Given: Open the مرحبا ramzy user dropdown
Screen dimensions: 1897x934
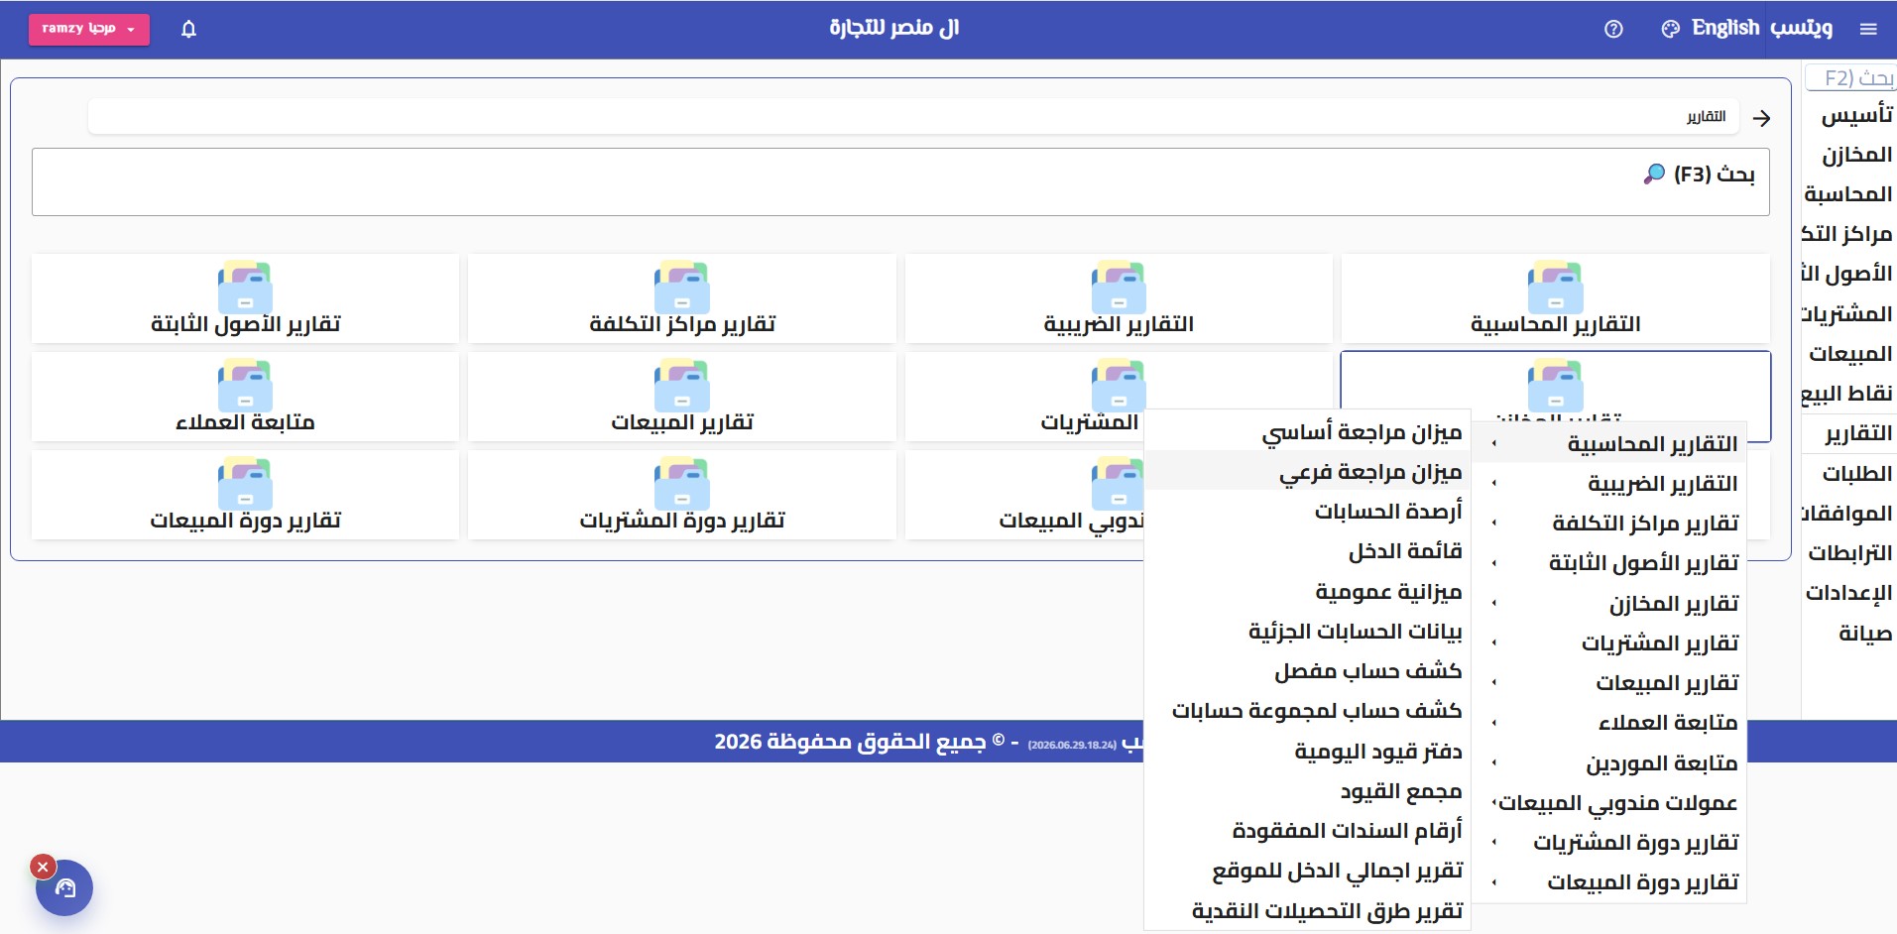Looking at the screenshot, I should coord(89,29).
